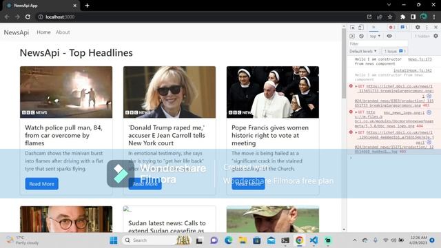Toggle DevTools device toolbar
Screen dimensions: 441x248
pos(361,28)
